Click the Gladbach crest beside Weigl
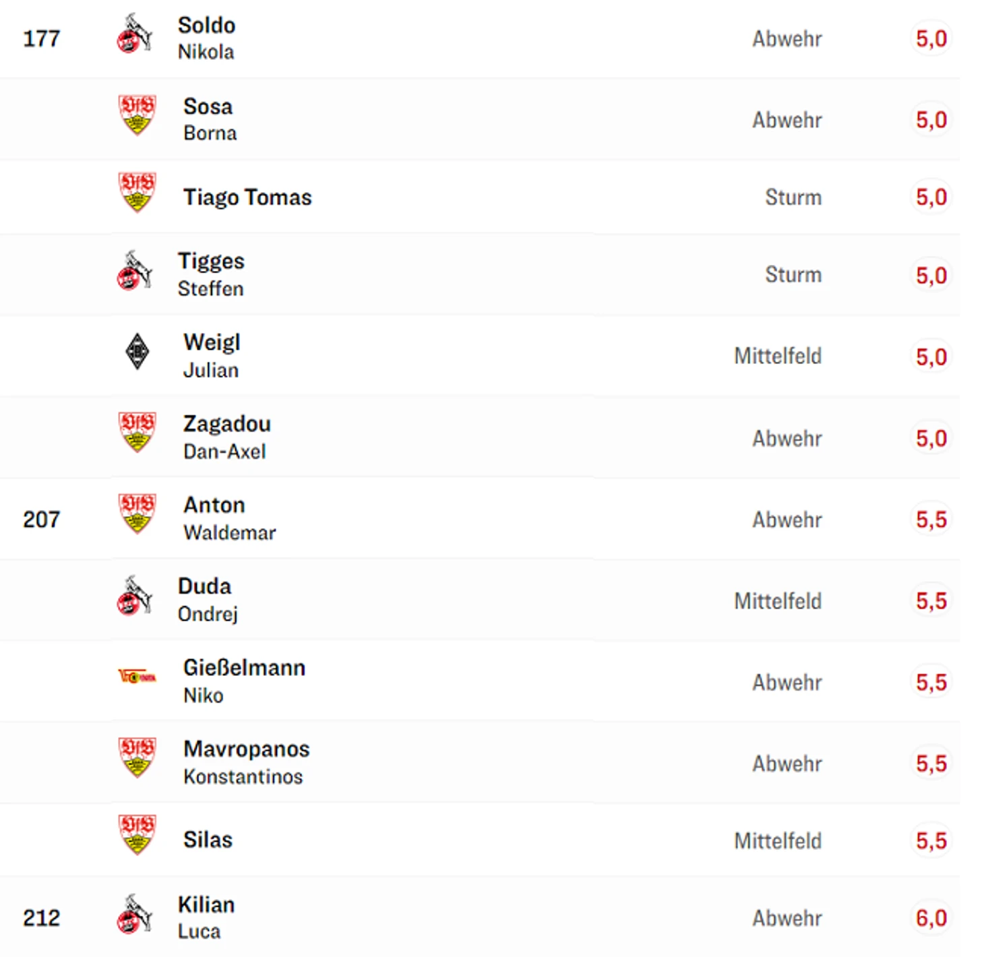Screen dimensions: 984x957 point(137,352)
